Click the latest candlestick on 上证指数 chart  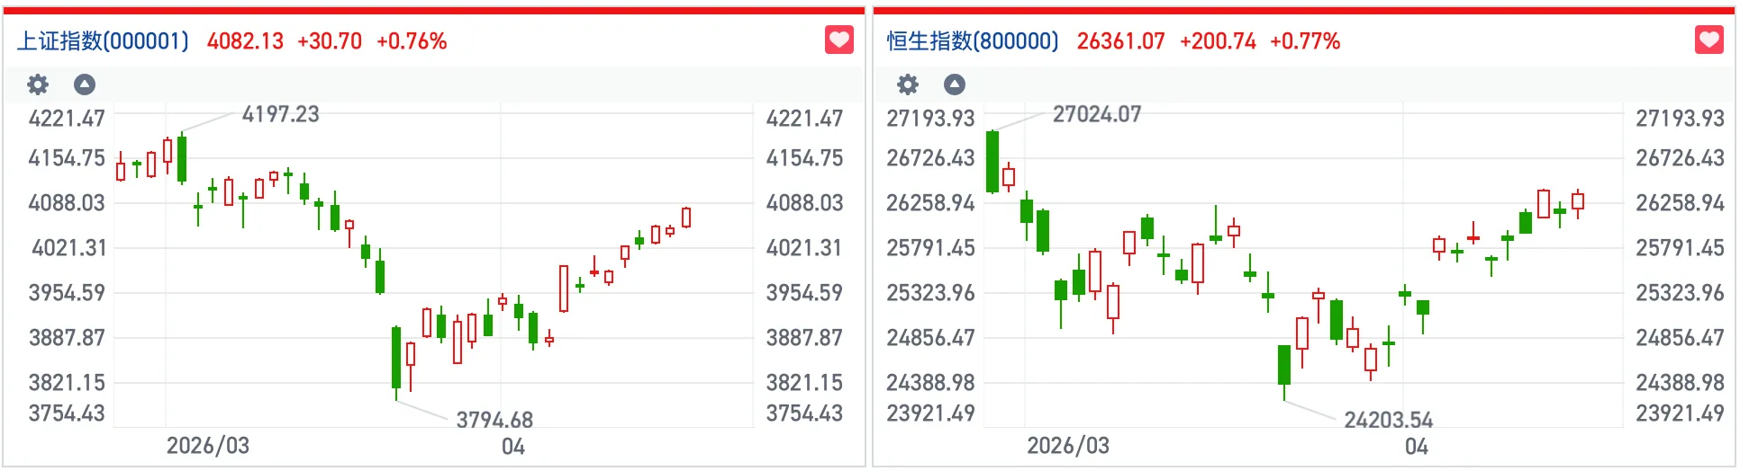point(686,217)
